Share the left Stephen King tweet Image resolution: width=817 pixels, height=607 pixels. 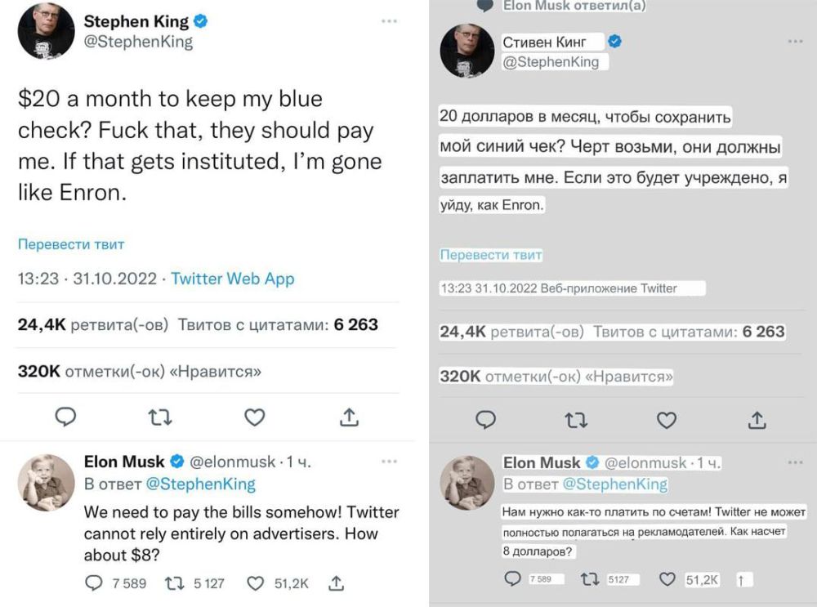(349, 417)
